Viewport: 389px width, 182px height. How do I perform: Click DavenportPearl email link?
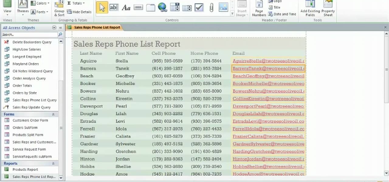click(x=268, y=106)
